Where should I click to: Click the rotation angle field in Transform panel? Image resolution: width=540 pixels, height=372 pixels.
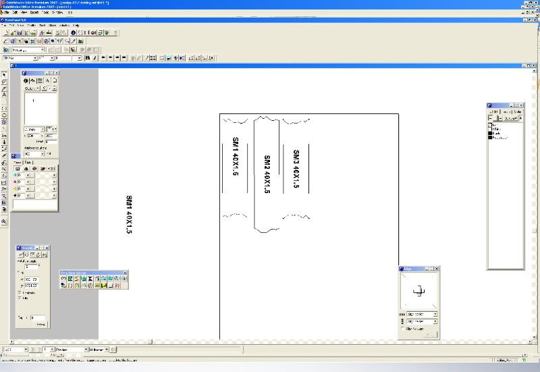32,267
